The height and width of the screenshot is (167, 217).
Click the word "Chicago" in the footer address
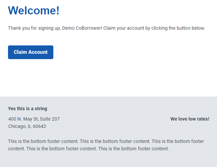coord(17,126)
